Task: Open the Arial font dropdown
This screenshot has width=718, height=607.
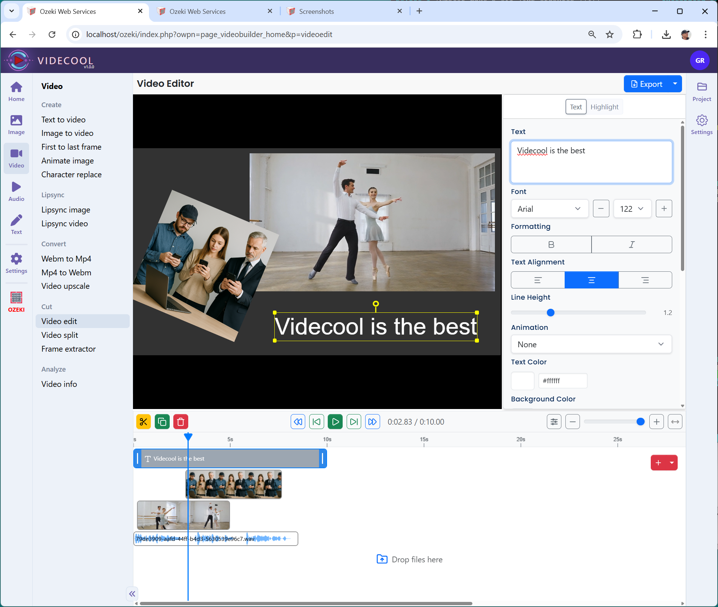Action: tap(549, 209)
